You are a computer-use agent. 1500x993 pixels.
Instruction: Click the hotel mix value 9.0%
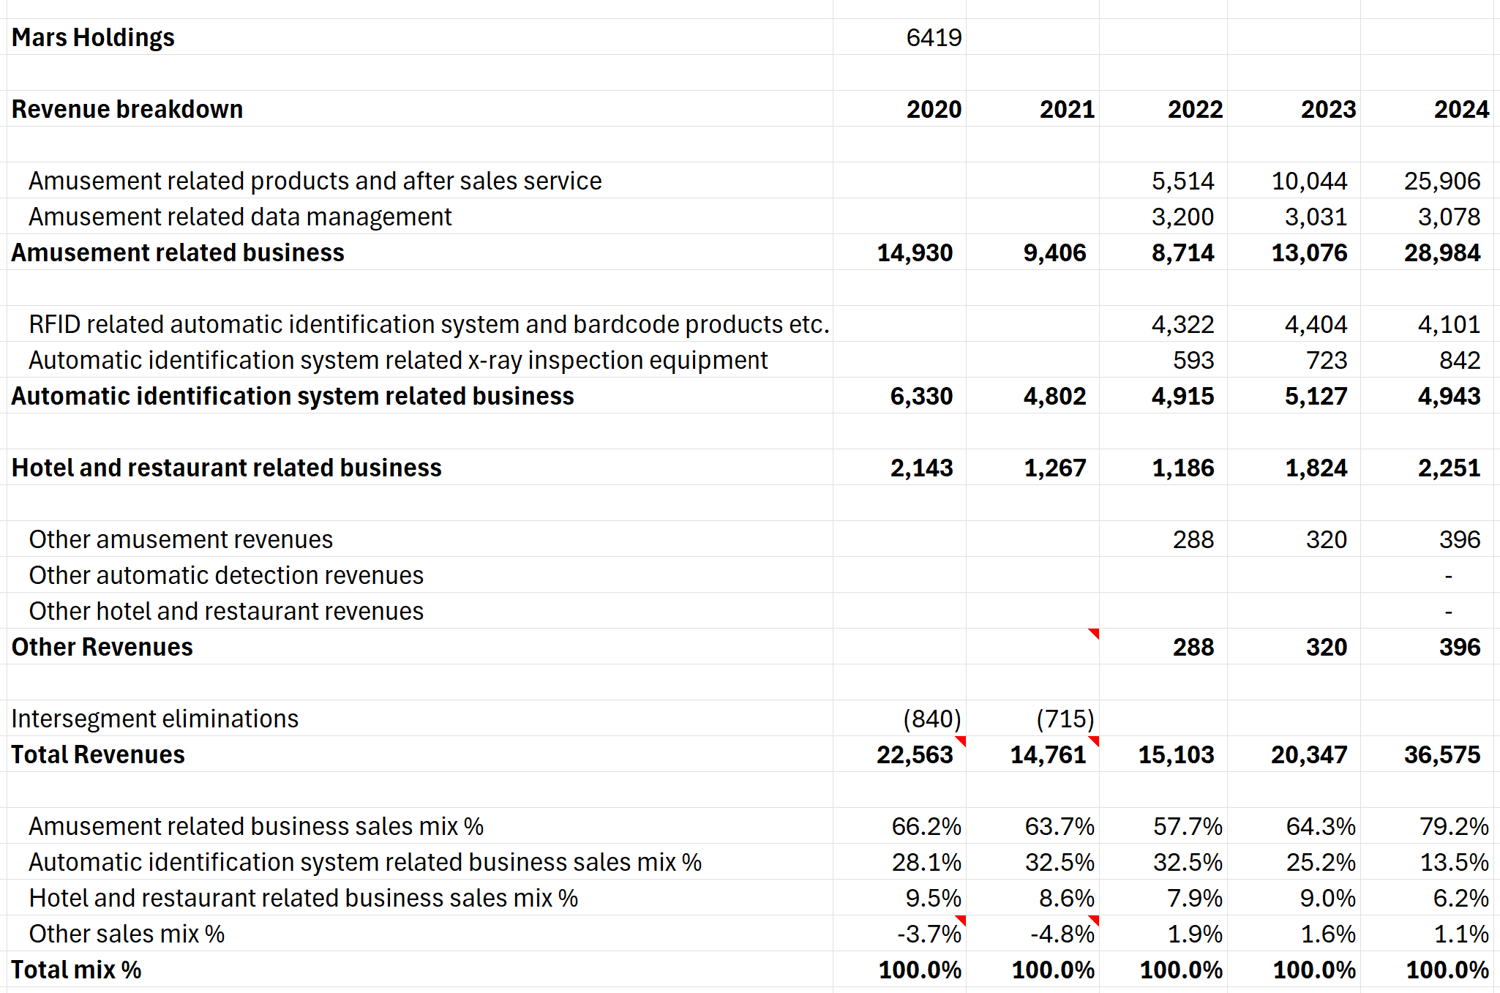[x=1327, y=898]
